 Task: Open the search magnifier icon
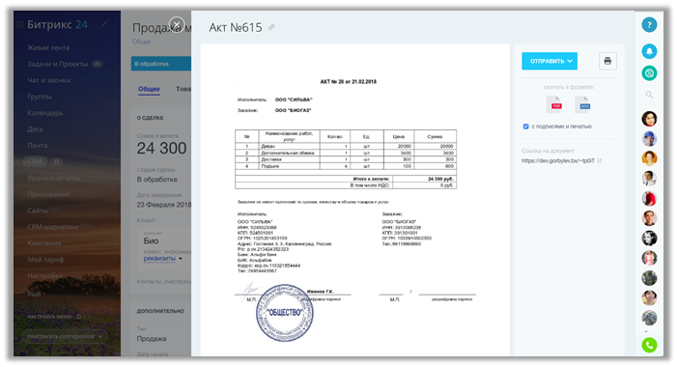pyautogui.click(x=649, y=95)
